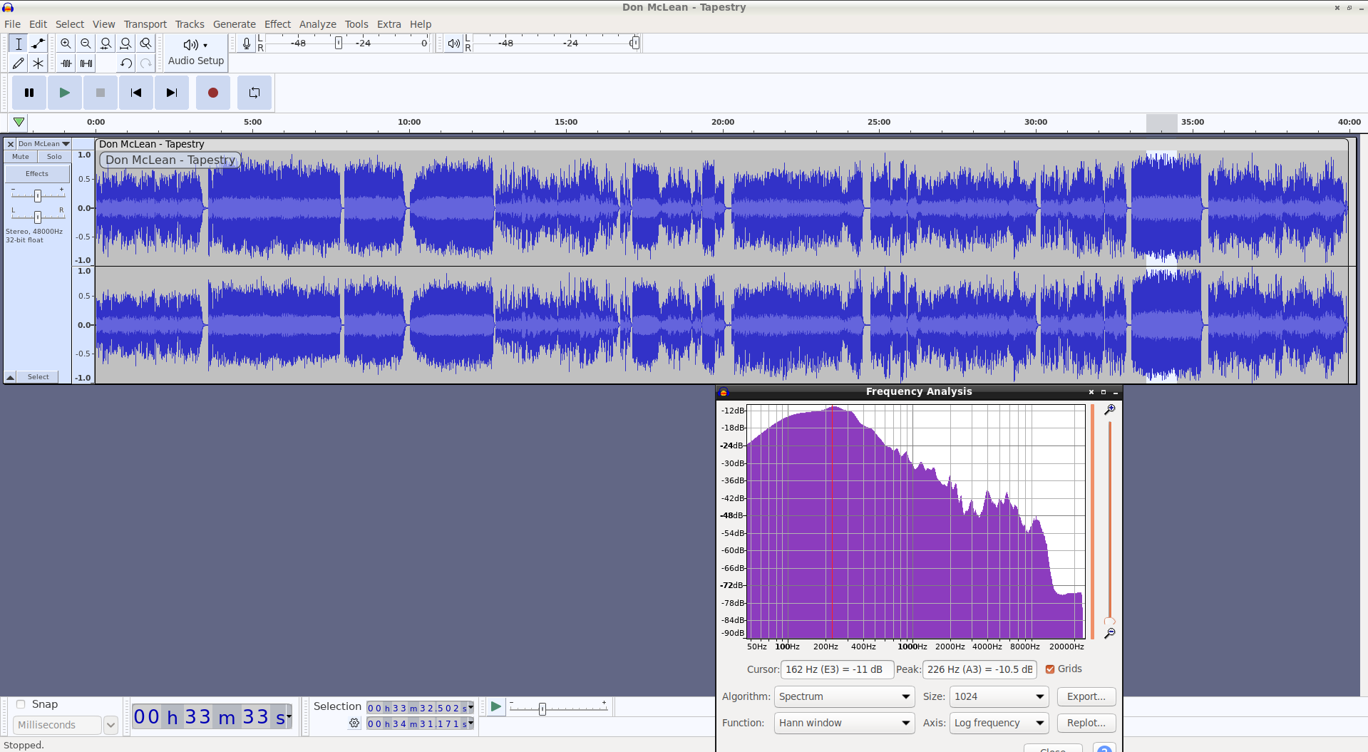Screen dimensions: 1368x752
Task: Open the Size 1024 dropdown
Action: click(x=999, y=696)
